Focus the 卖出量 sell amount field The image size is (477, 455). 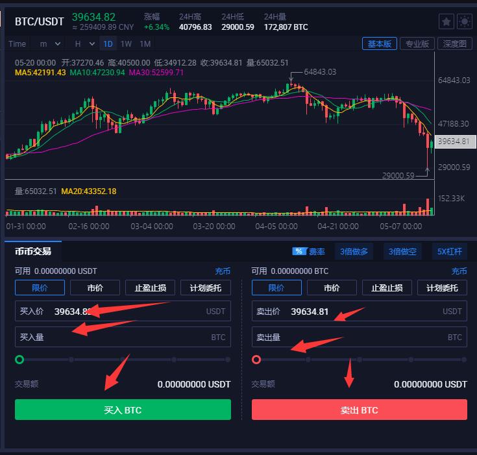pos(360,337)
